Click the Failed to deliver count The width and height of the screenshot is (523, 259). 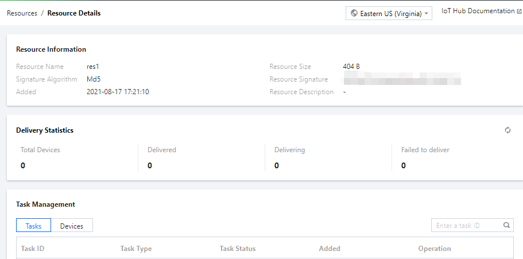coord(404,165)
